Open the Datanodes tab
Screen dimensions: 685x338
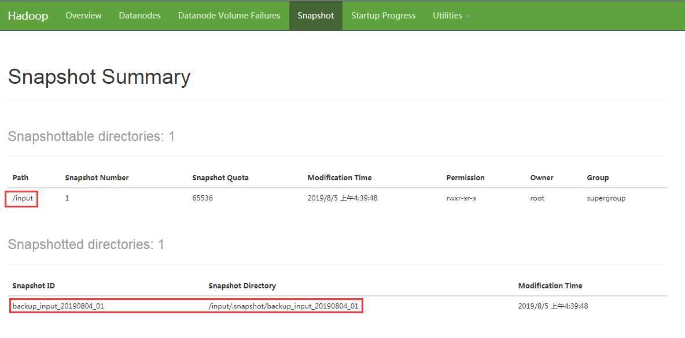140,16
